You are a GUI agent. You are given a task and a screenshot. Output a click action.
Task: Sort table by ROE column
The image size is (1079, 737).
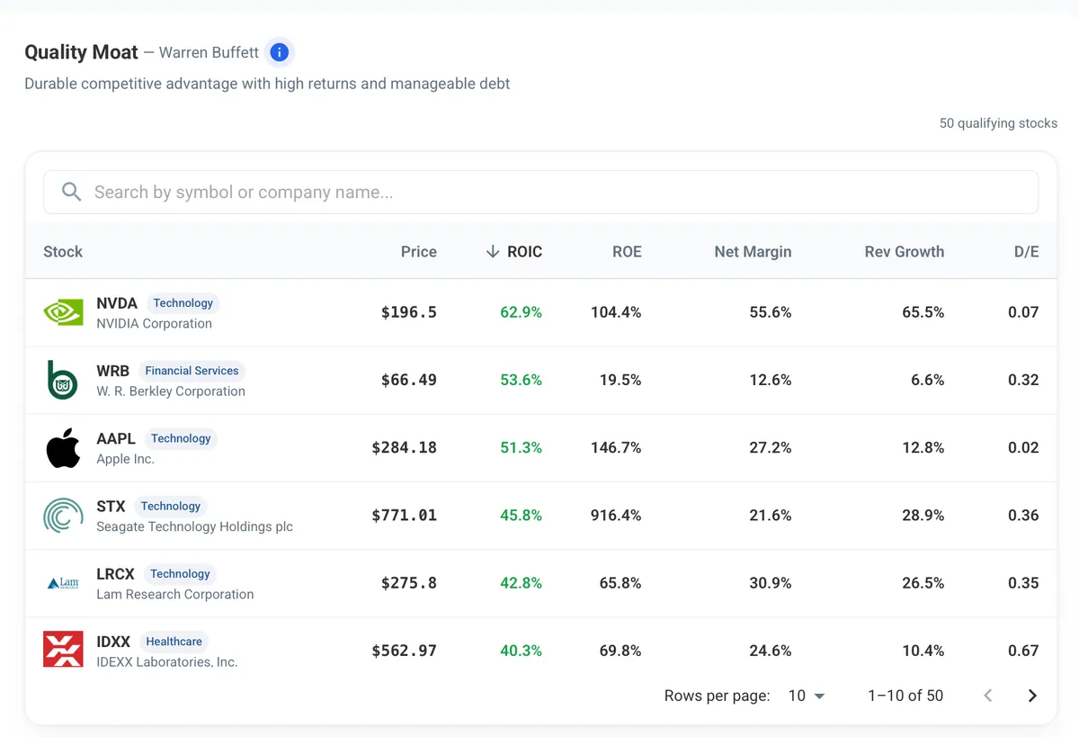point(627,252)
